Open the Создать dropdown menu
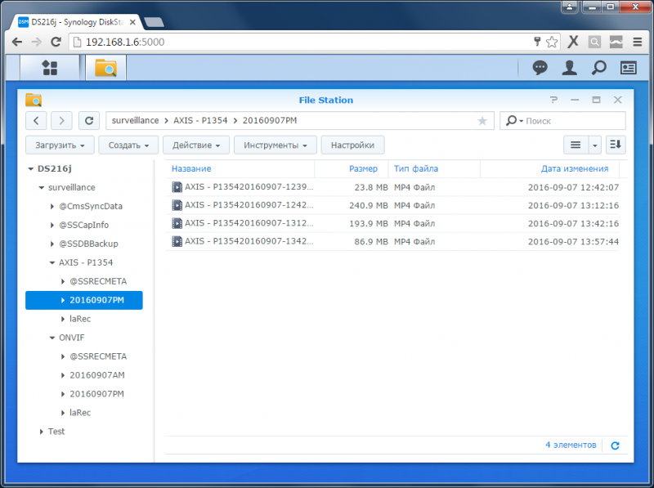Image resolution: width=654 pixels, height=488 pixels. tap(128, 146)
